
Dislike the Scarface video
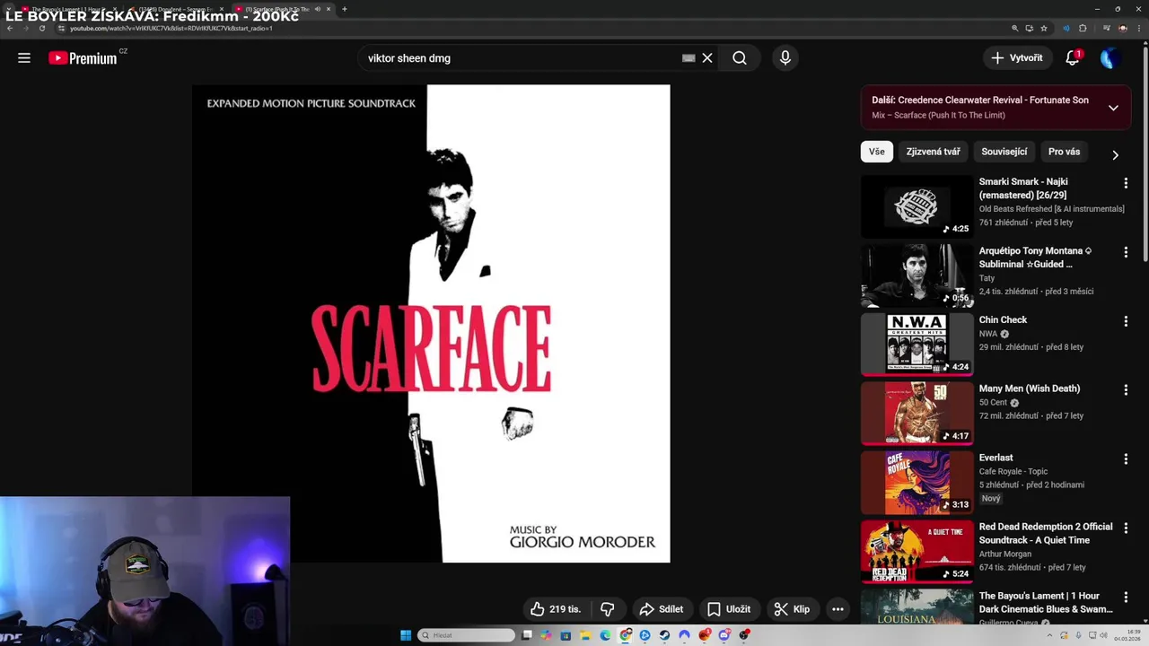tap(608, 609)
